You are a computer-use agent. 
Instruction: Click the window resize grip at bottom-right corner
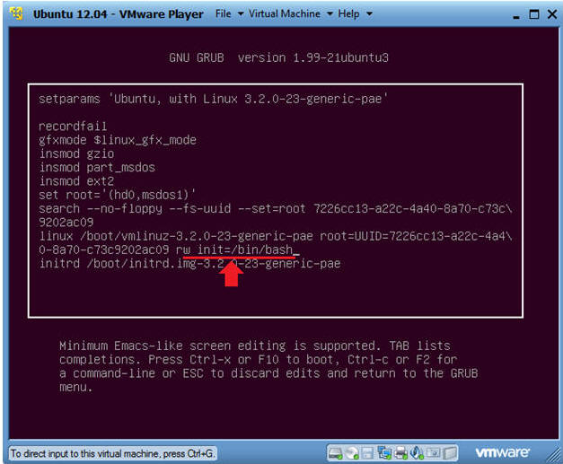point(554,456)
